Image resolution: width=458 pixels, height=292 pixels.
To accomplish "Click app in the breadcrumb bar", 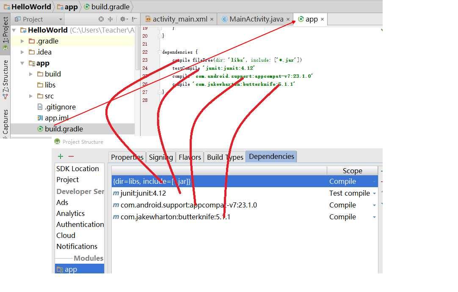I will click(x=67, y=7).
